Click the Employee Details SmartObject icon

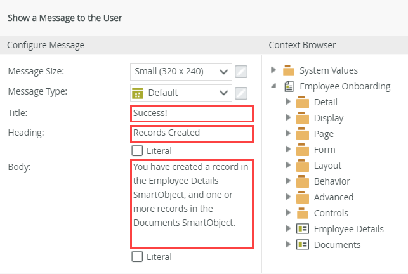pos(302,229)
